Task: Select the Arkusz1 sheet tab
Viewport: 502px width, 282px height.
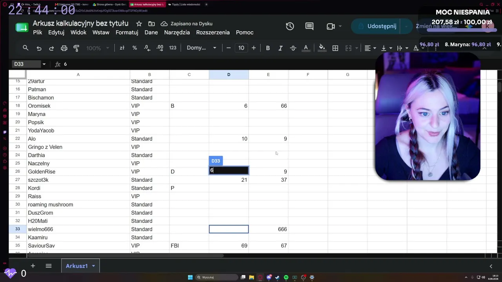Action: coord(76,266)
